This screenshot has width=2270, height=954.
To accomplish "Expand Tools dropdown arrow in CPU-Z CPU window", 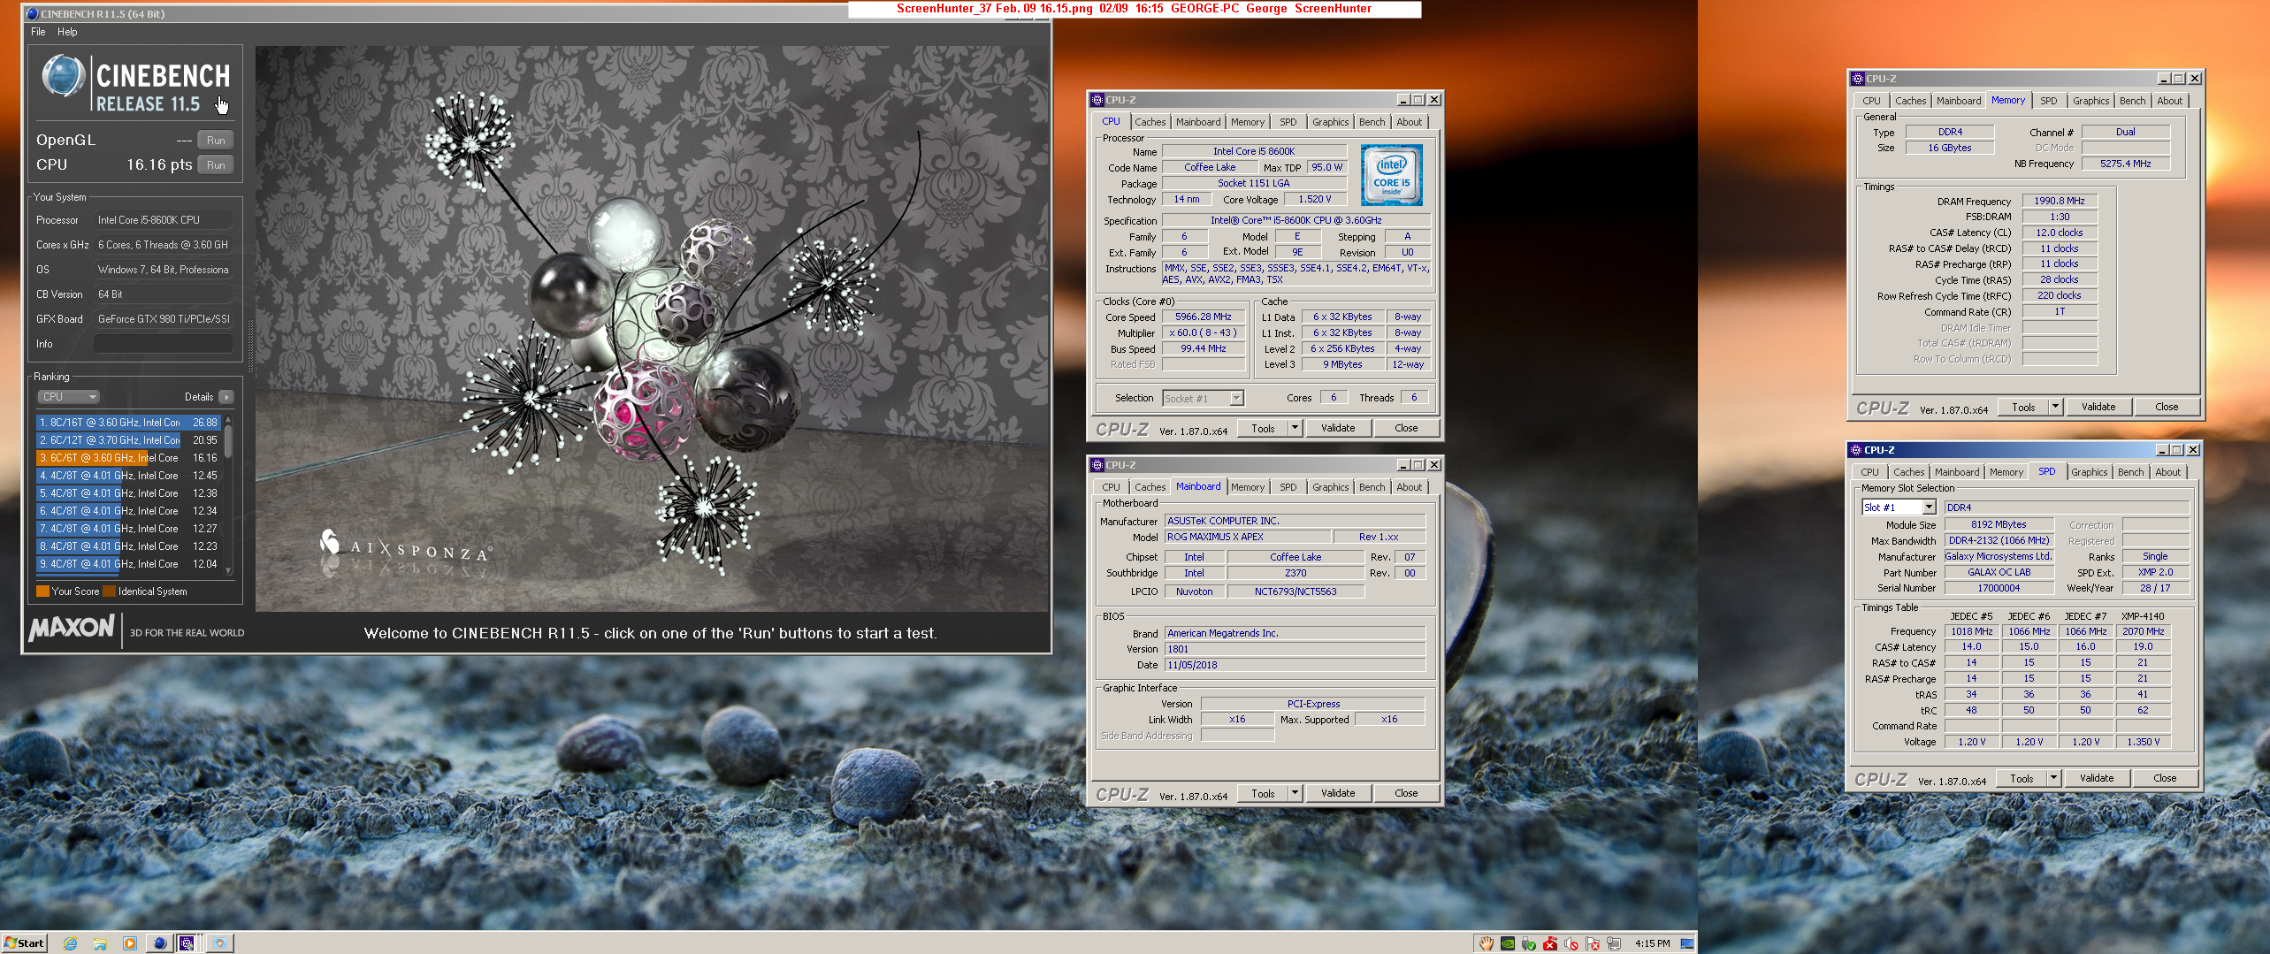I will pyautogui.click(x=1295, y=428).
